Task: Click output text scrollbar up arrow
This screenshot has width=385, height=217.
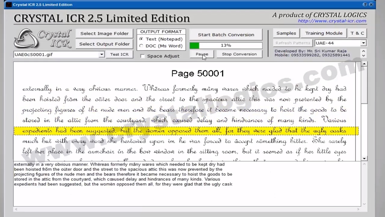Action: click(x=364, y=164)
